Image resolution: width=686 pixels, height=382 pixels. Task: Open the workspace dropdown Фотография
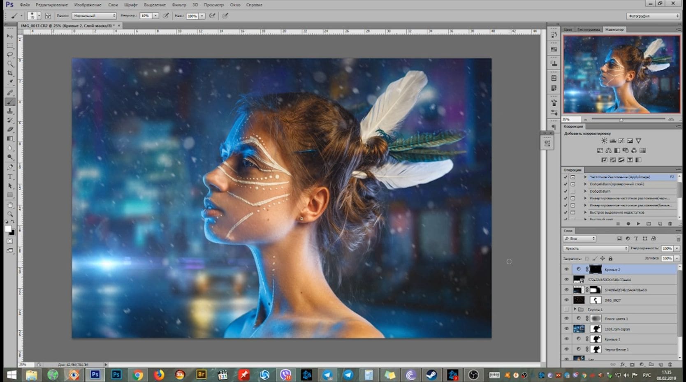click(x=653, y=16)
